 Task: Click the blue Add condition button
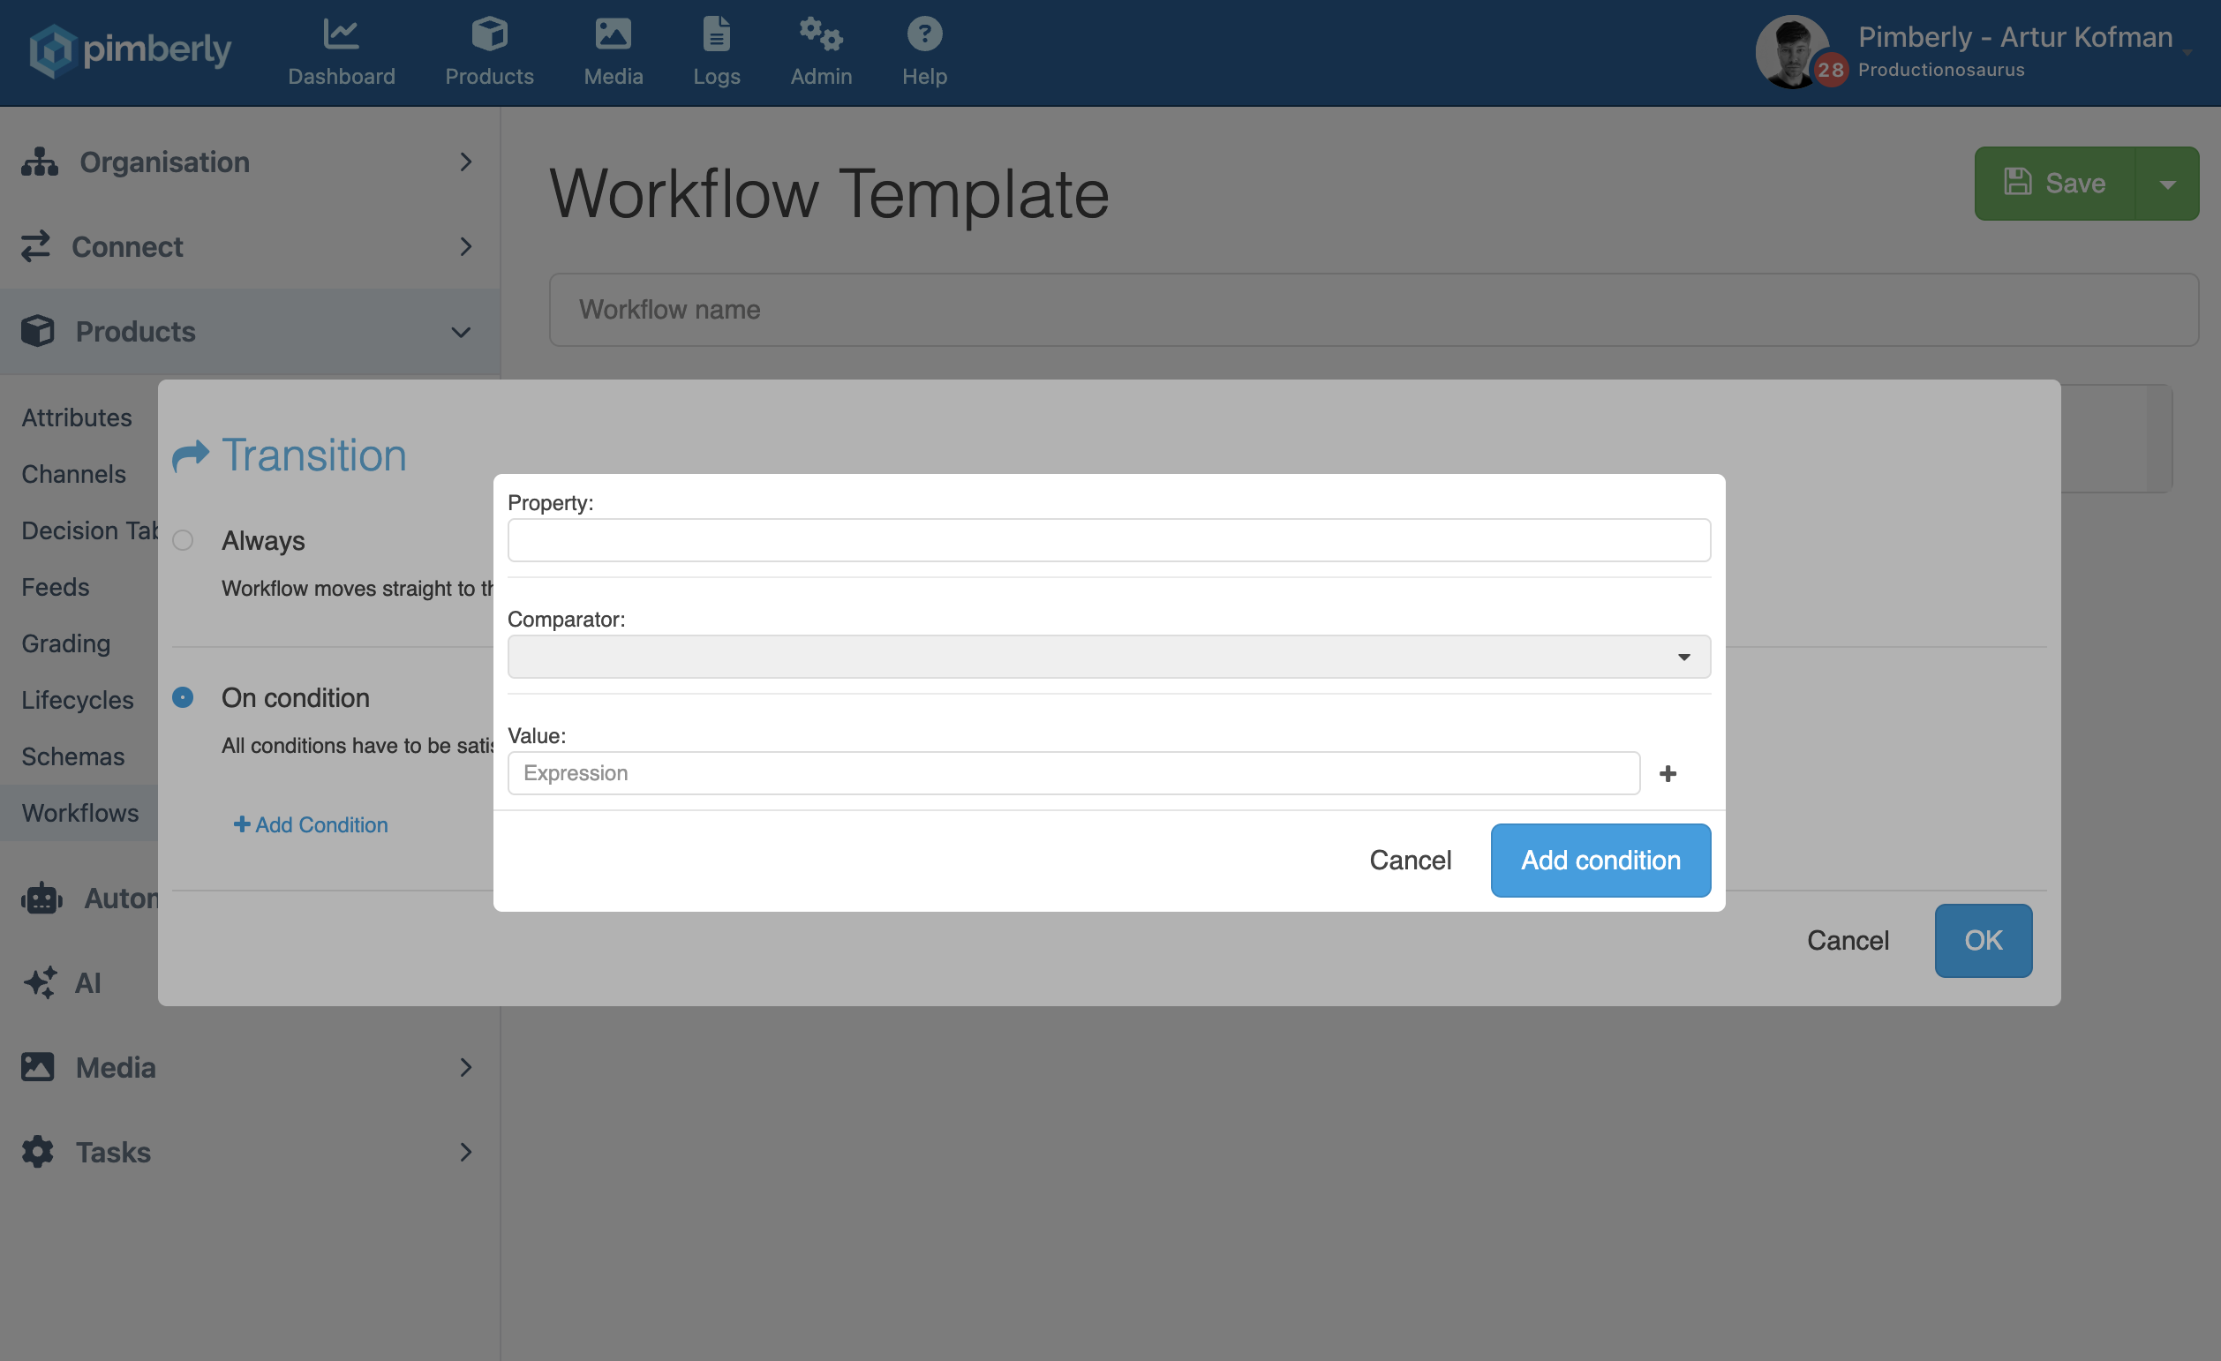click(1600, 860)
